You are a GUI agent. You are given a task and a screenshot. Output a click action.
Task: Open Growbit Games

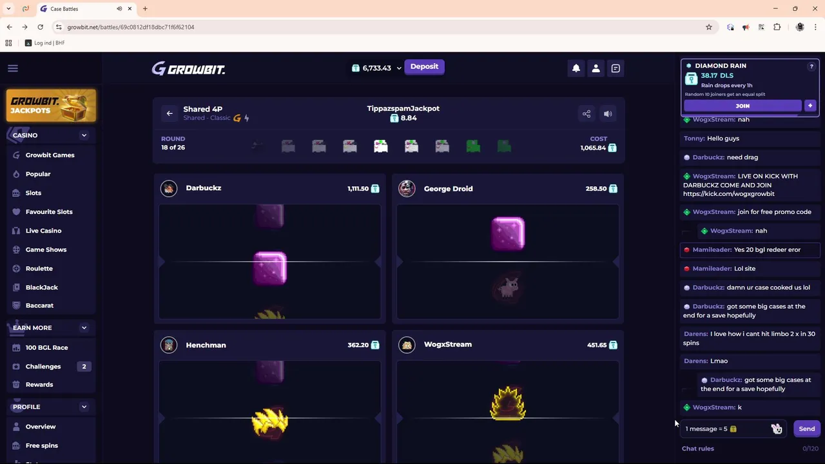click(50, 155)
